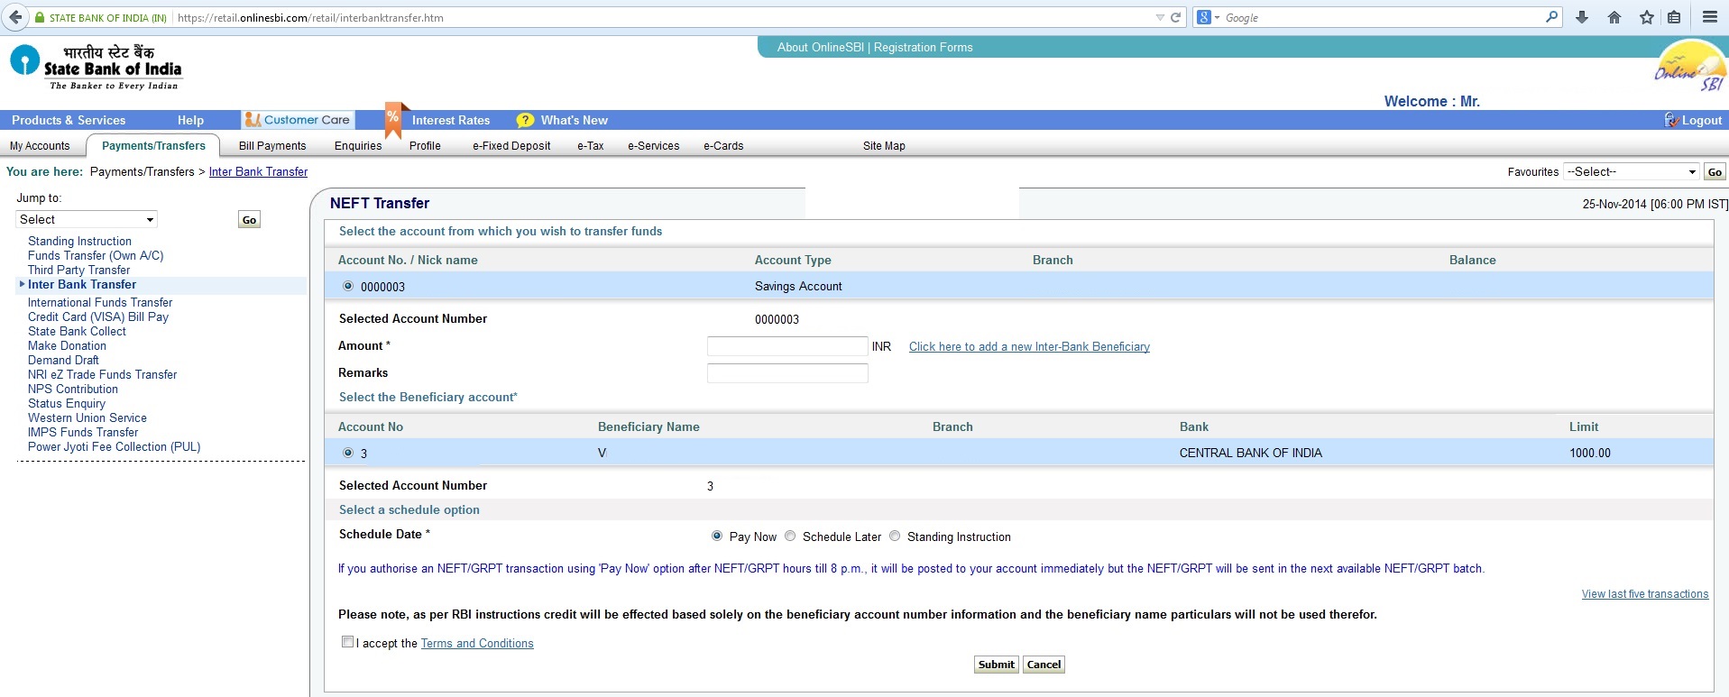Switch to the Bill Payments tab

coord(272,146)
